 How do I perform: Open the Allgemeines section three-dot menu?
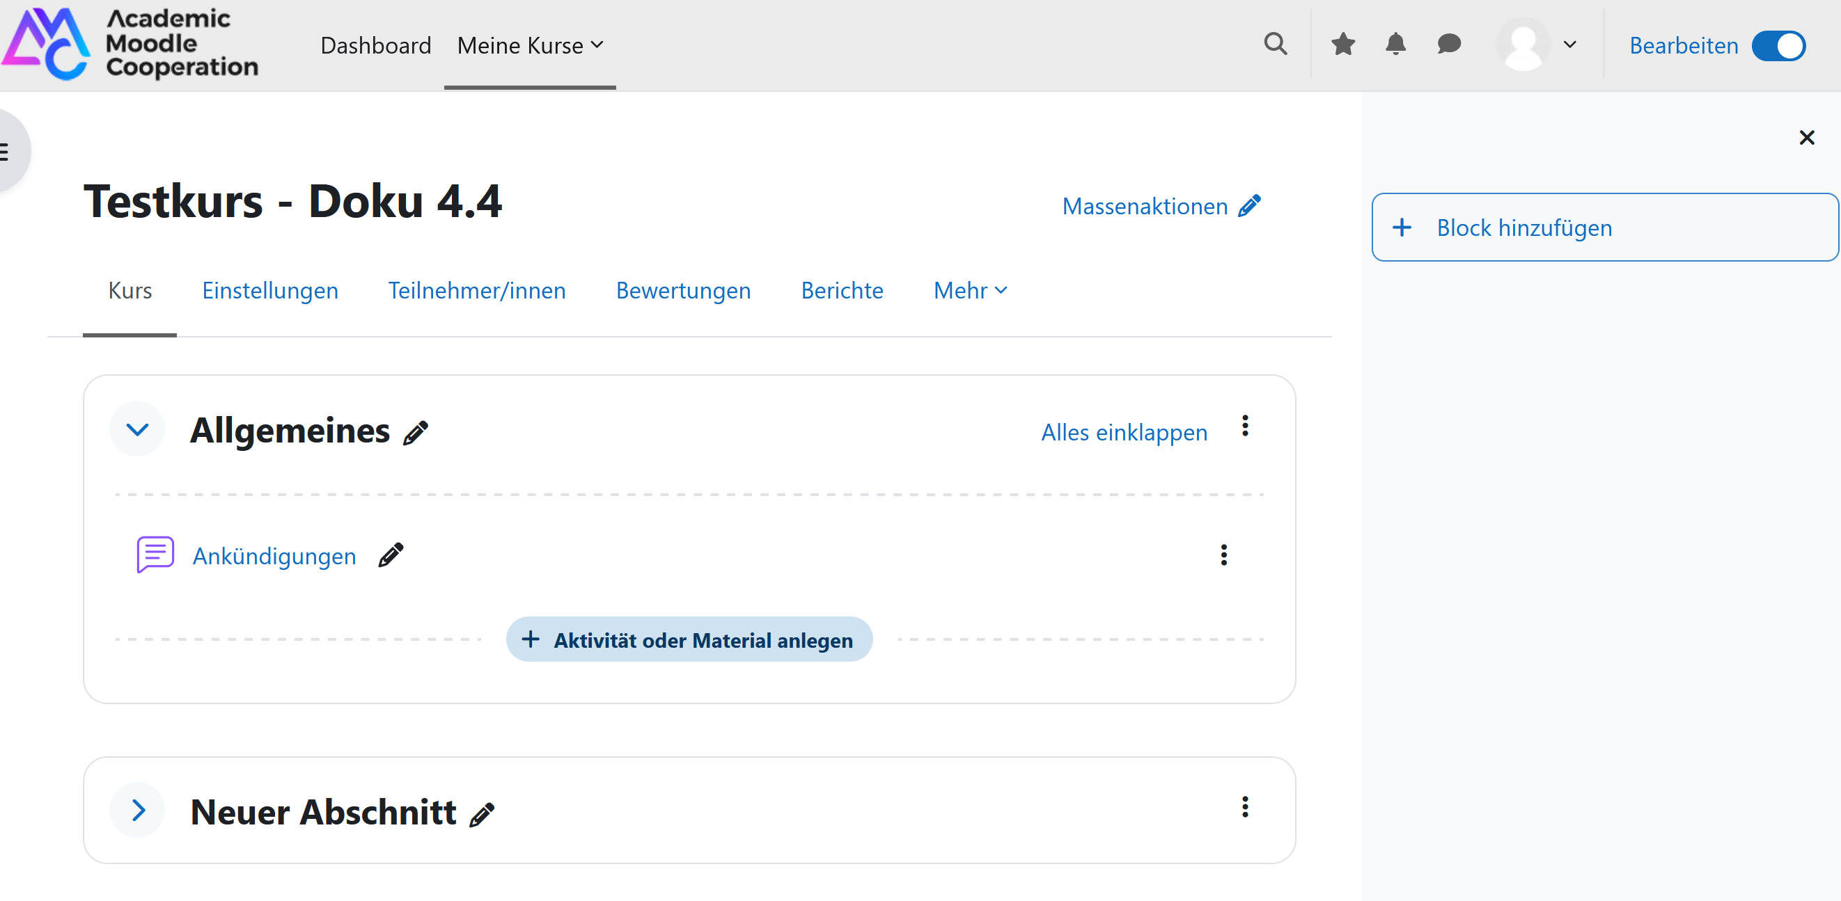point(1245,426)
